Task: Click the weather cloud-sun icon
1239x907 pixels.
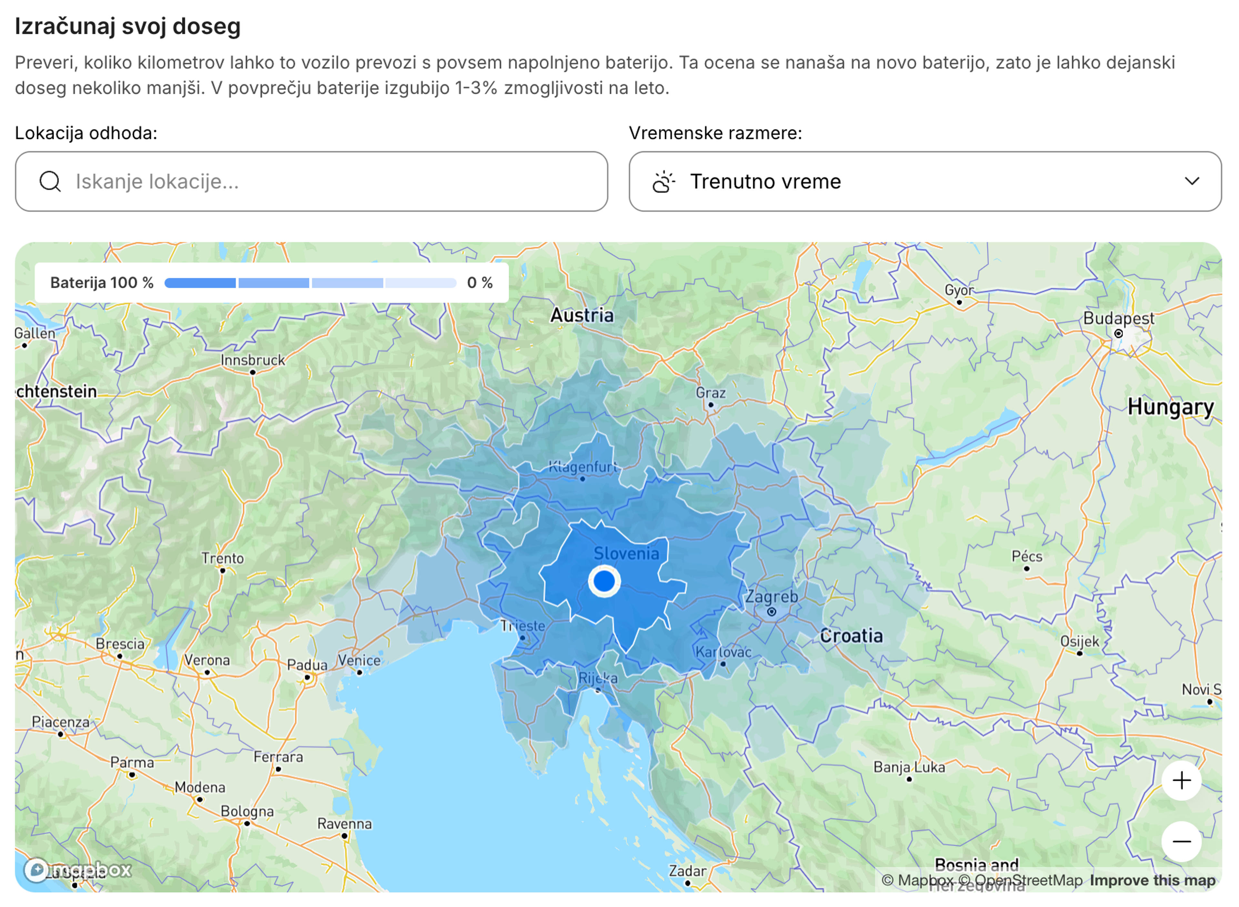Action: pos(663,182)
